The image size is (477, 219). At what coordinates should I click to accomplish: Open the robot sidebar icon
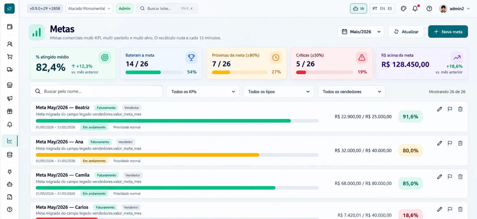(10, 184)
